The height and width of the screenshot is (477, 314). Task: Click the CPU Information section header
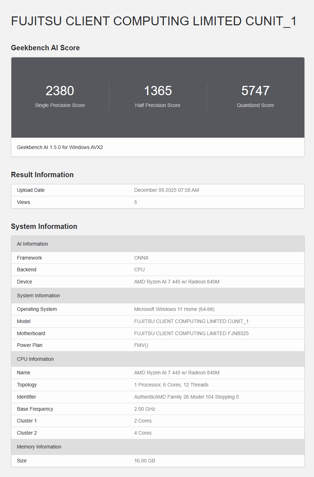point(35,359)
